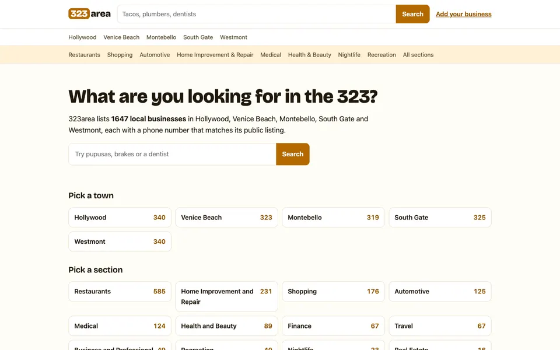Click the bold text '1647 local businesses'
Screen dimensions: 560x350
pyautogui.click(x=149, y=119)
